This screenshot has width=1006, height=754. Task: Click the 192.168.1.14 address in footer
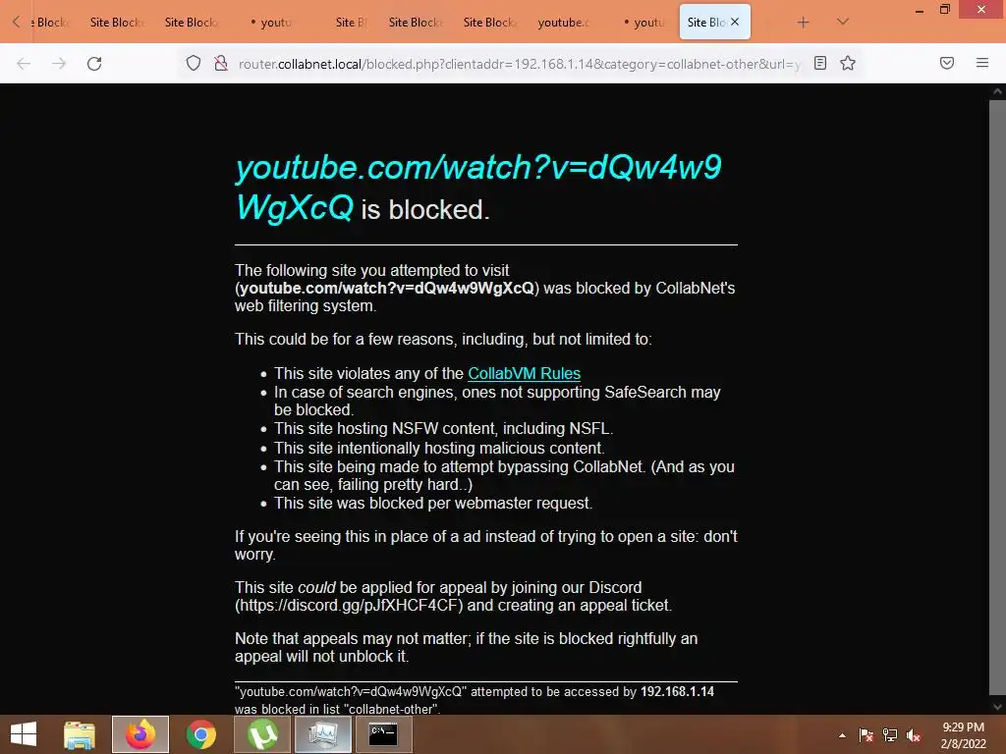[x=677, y=691]
